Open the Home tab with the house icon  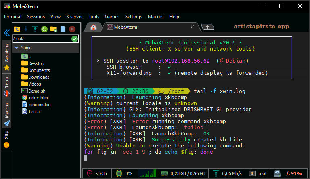click(x=94, y=27)
